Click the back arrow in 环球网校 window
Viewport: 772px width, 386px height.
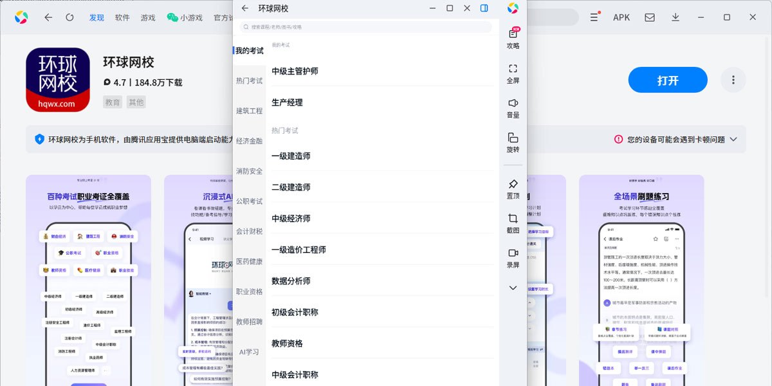244,8
